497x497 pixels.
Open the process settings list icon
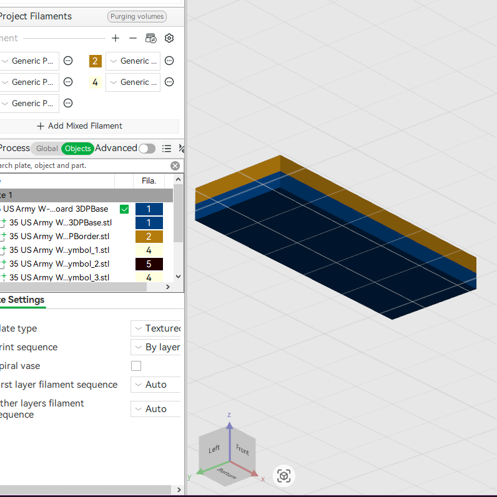[x=167, y=149]
